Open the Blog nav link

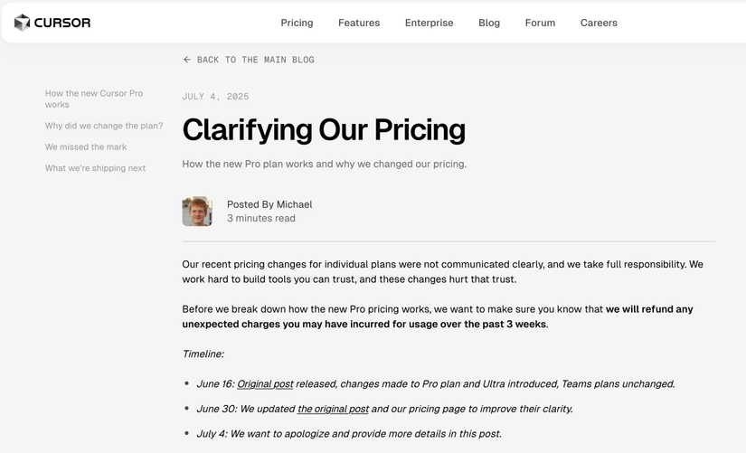click(489, 23)
